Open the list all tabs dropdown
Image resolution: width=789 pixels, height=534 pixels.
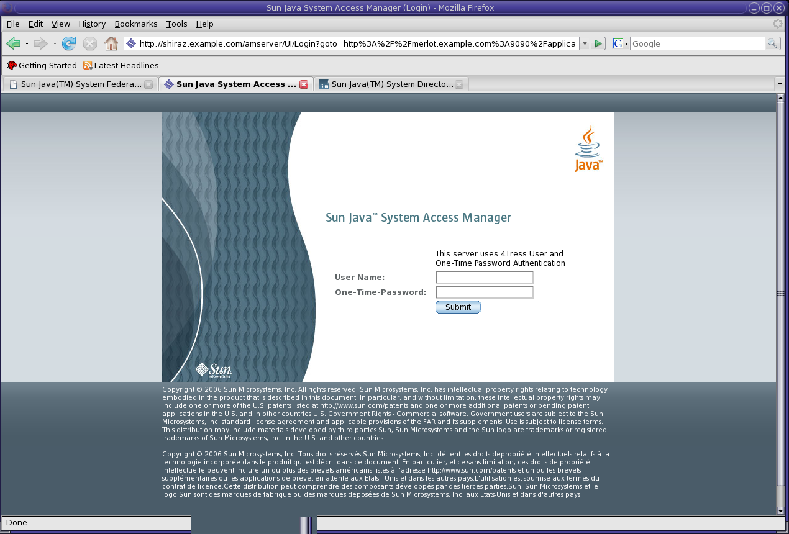point(780,84)
